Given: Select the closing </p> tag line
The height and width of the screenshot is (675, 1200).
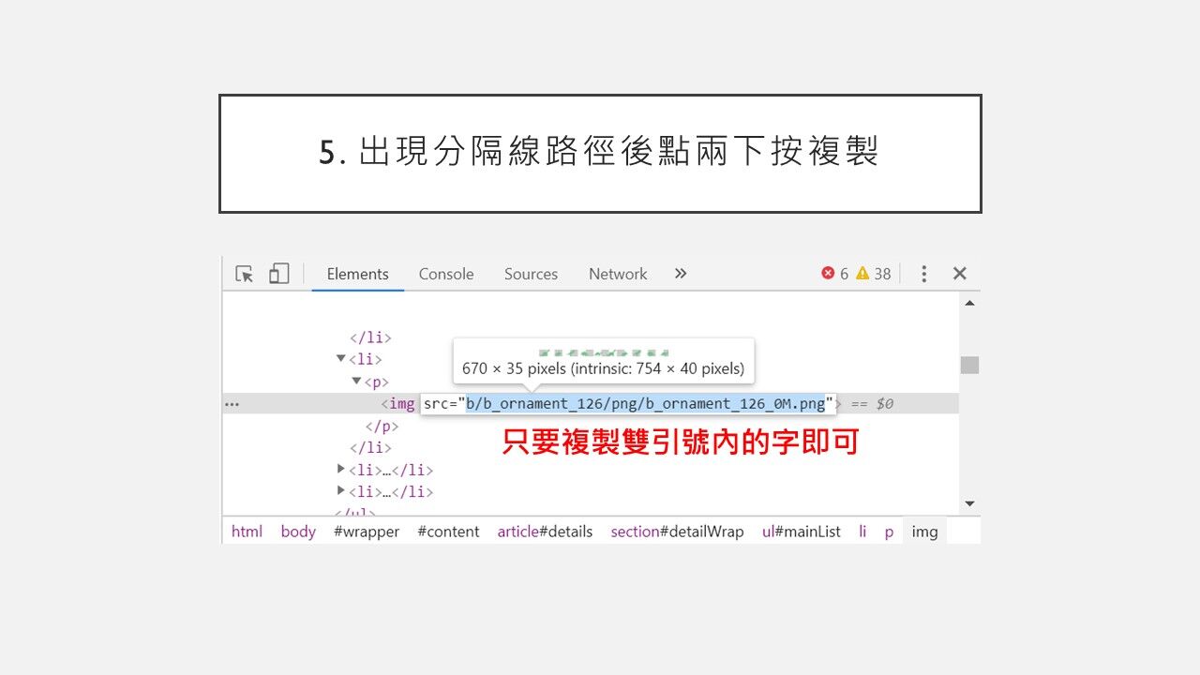Looking at the screenshot, I should pyautogui.click(x=382, y=426).
